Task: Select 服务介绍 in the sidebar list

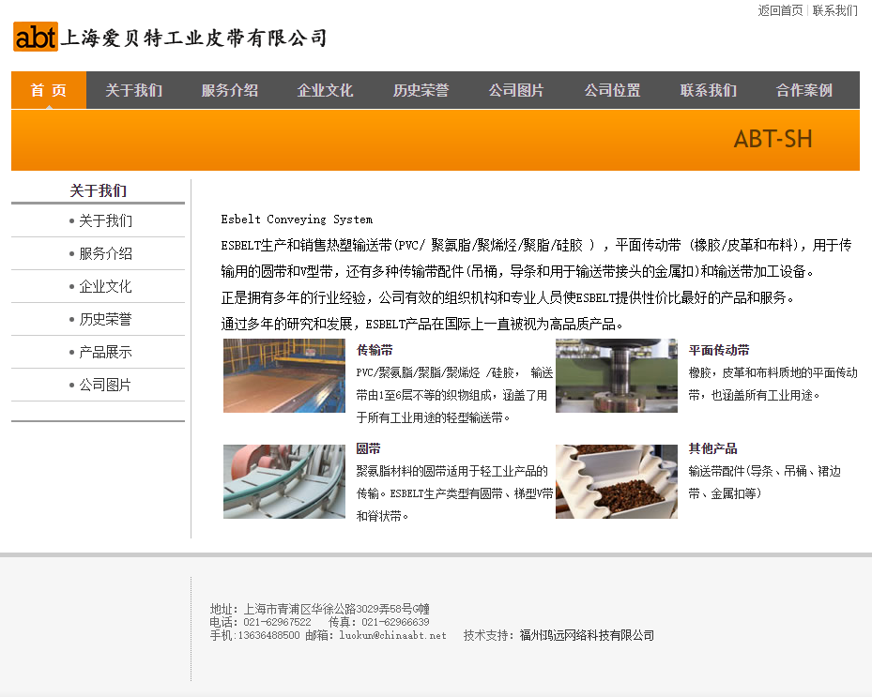Action: click(x=105, y=253)
